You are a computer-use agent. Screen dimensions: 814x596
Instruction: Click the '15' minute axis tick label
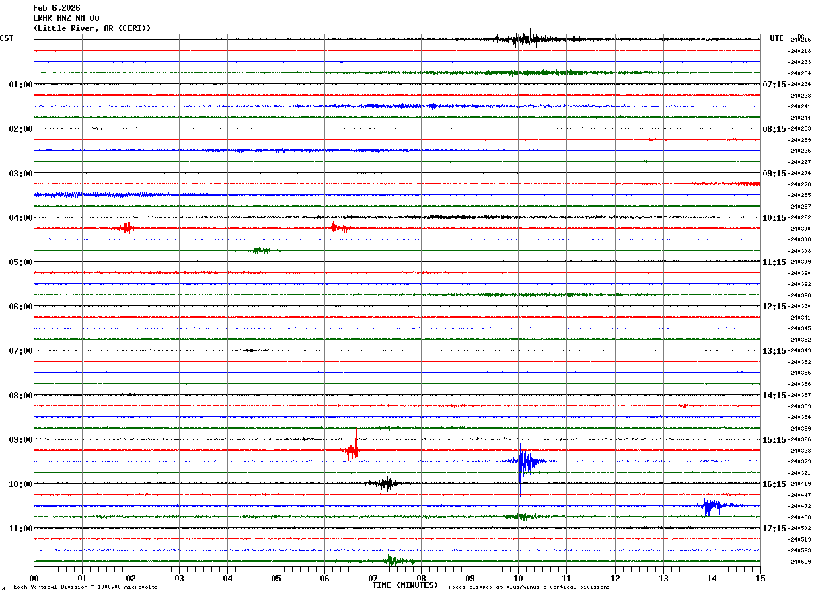[760, 578]
